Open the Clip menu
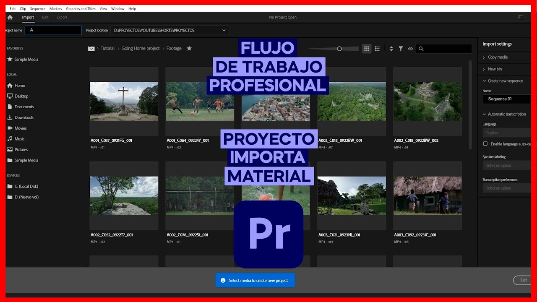537x302 pixels. click(23, 8)
